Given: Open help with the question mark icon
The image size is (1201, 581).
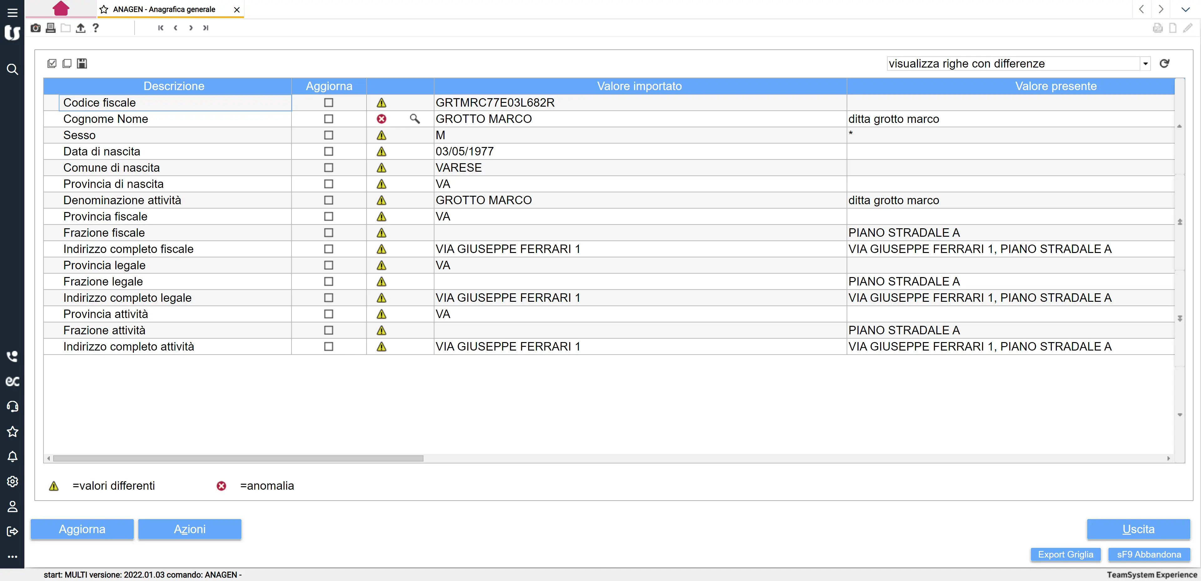Looking at the screenshot, I should click(96, 28).
